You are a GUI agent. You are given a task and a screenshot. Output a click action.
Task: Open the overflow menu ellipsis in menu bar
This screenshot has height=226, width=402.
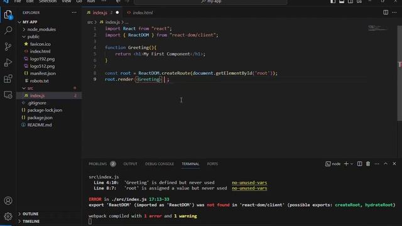tap(104, 1)
